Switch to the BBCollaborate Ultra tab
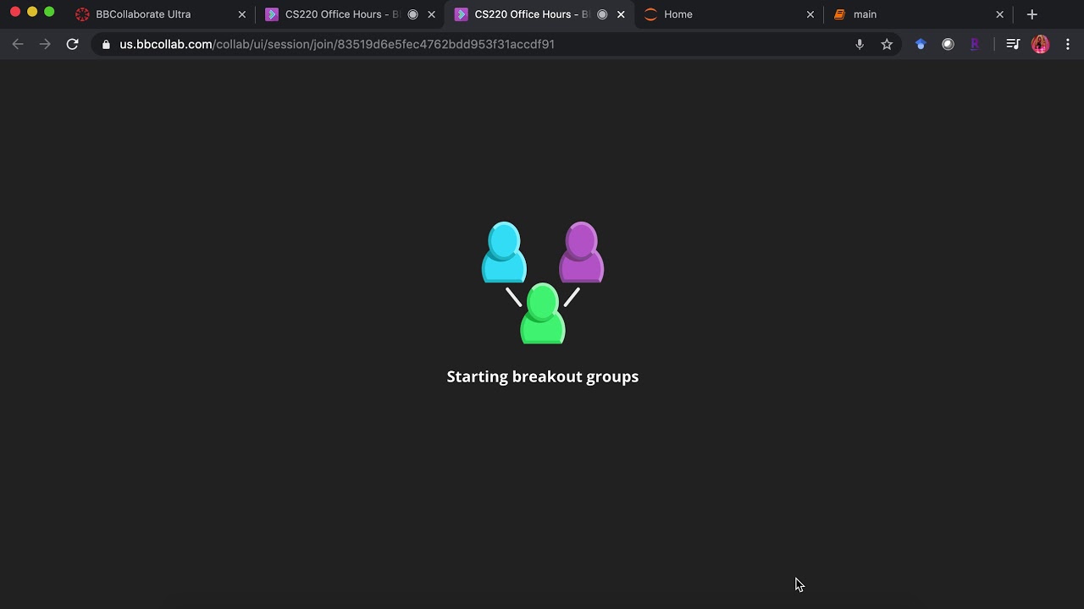 pyautogui.click(x=160, y=14)
